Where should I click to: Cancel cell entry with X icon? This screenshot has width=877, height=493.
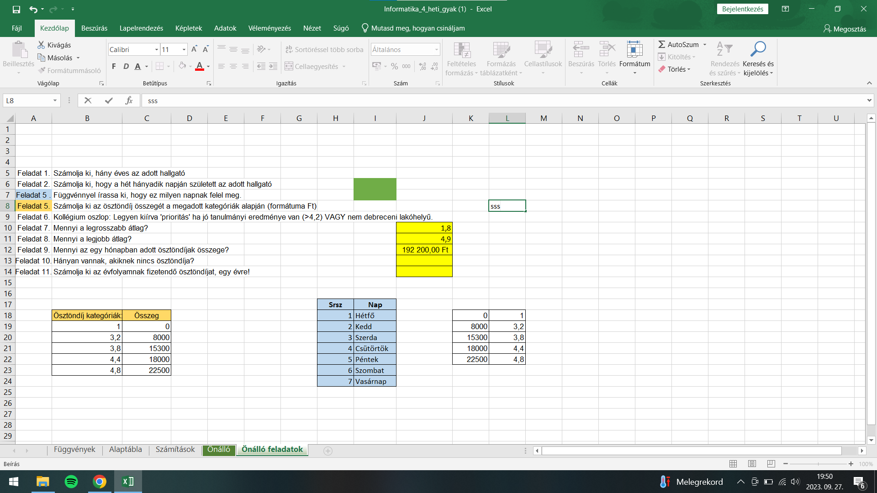pos(88,100)
